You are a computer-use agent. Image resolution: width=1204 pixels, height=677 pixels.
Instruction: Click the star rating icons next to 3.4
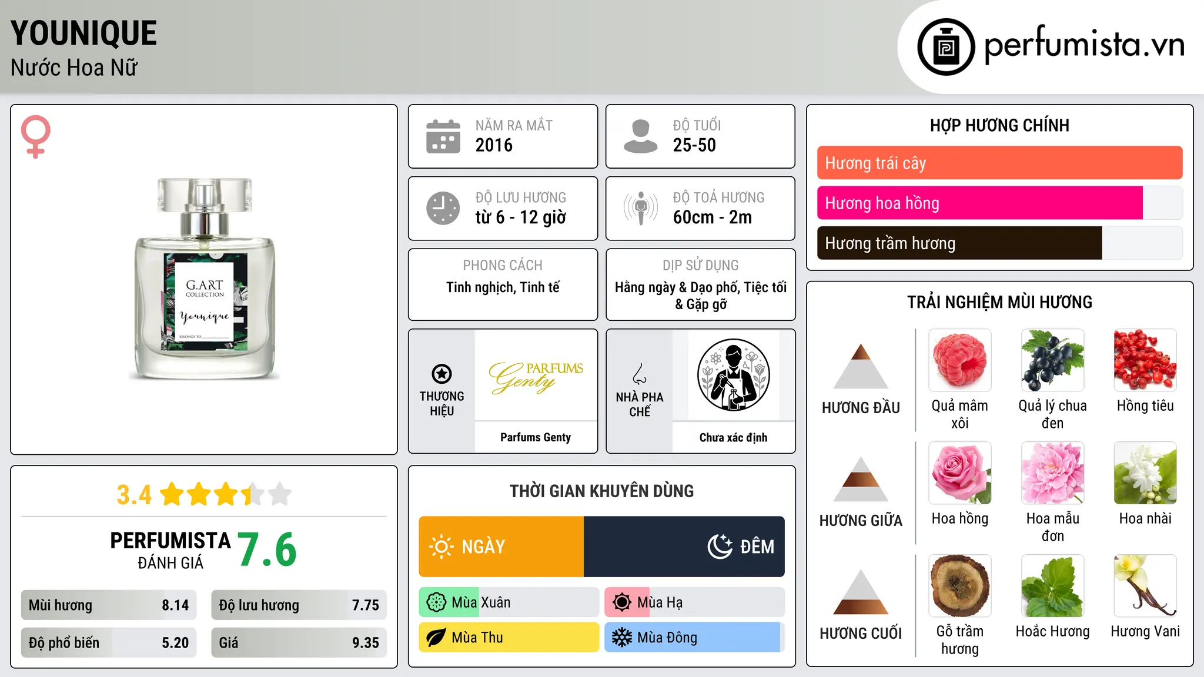point(226,494)
